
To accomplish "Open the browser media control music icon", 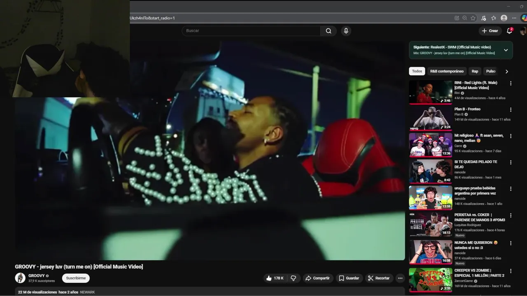I will coord(483,18).
